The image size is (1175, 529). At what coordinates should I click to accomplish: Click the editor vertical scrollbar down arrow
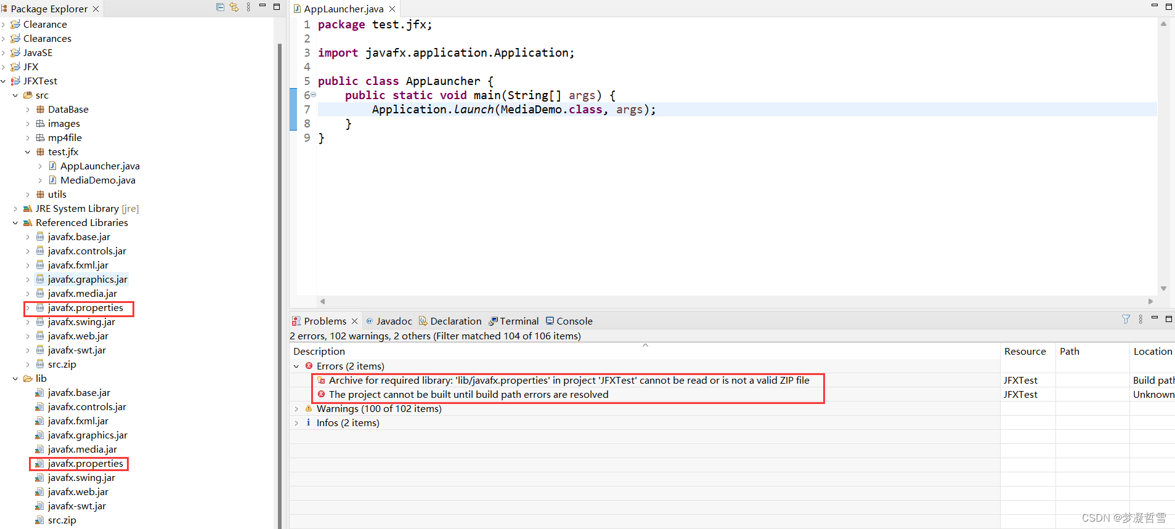point(1163,288)
